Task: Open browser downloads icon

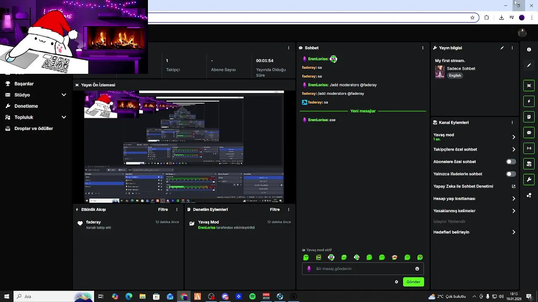Action: coord(501,18)
